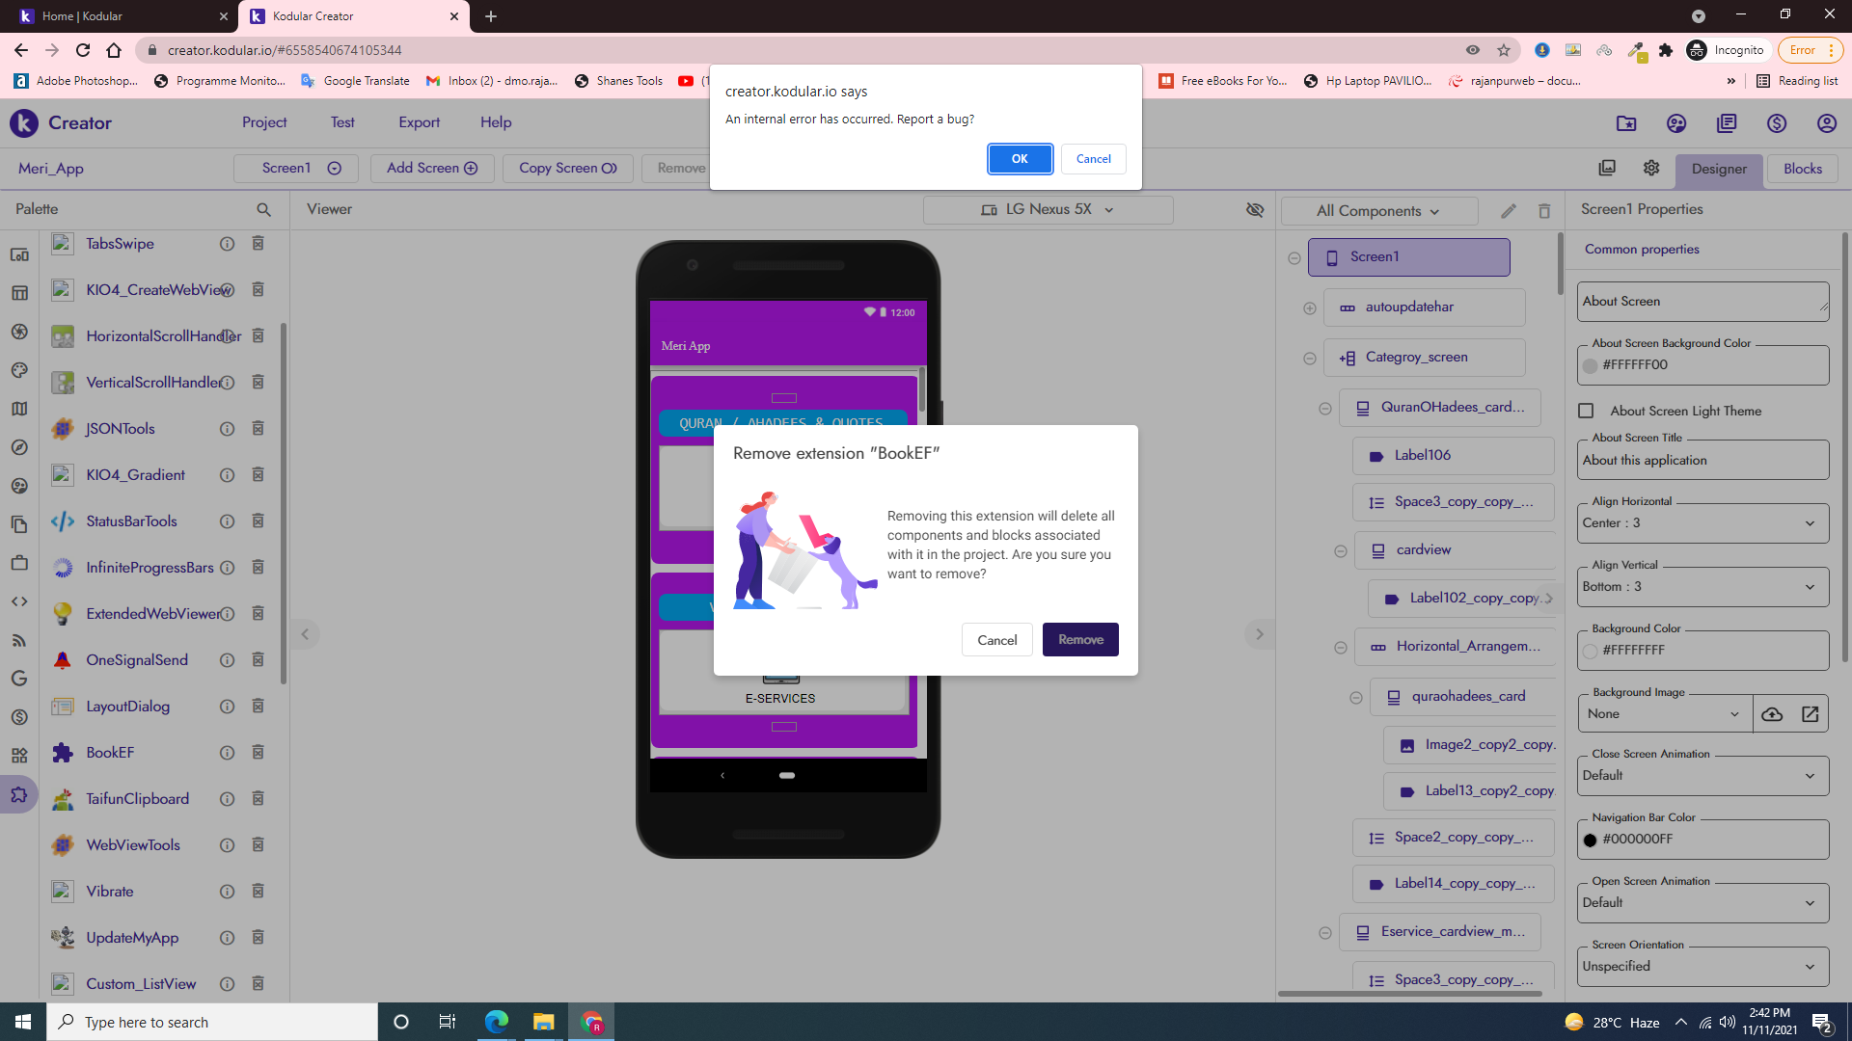1852x1041 pixels.
Task: Open info for OneSignalSend extension
Action: point(227,660)
